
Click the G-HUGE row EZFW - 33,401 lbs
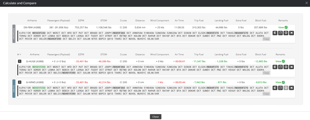82,61
